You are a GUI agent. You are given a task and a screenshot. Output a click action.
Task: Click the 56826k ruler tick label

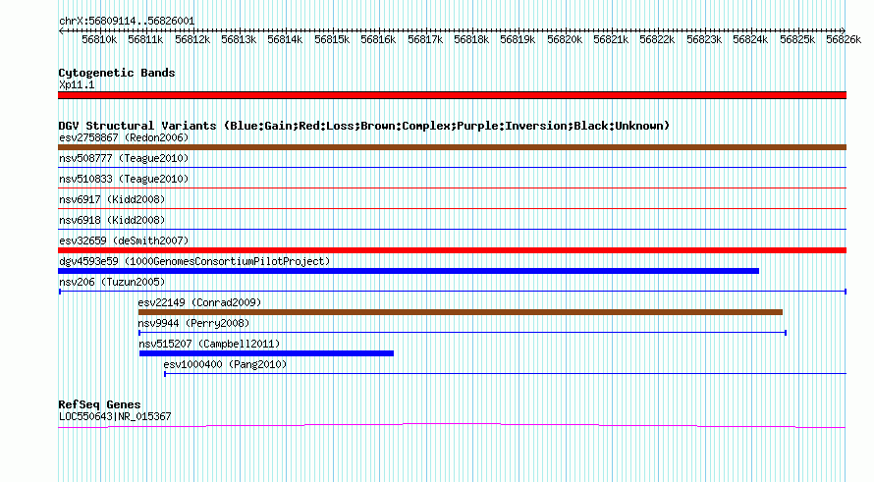click(x=844, y=40)
